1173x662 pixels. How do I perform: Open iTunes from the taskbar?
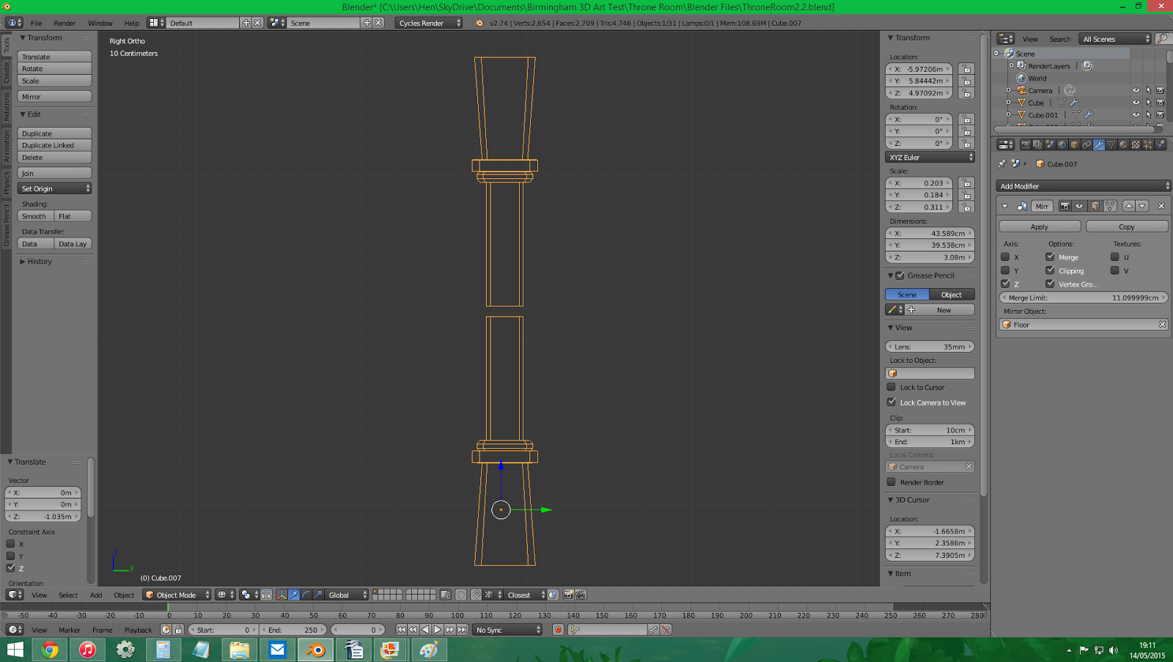coord(88,650)
